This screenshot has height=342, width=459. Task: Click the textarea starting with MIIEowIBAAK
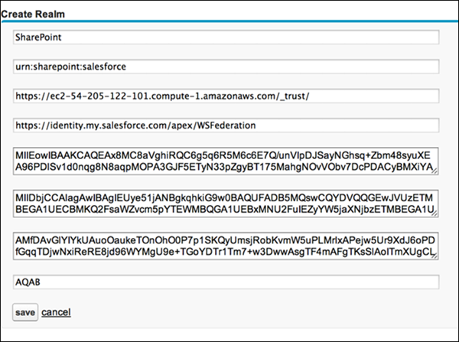[x=226, y=161]
